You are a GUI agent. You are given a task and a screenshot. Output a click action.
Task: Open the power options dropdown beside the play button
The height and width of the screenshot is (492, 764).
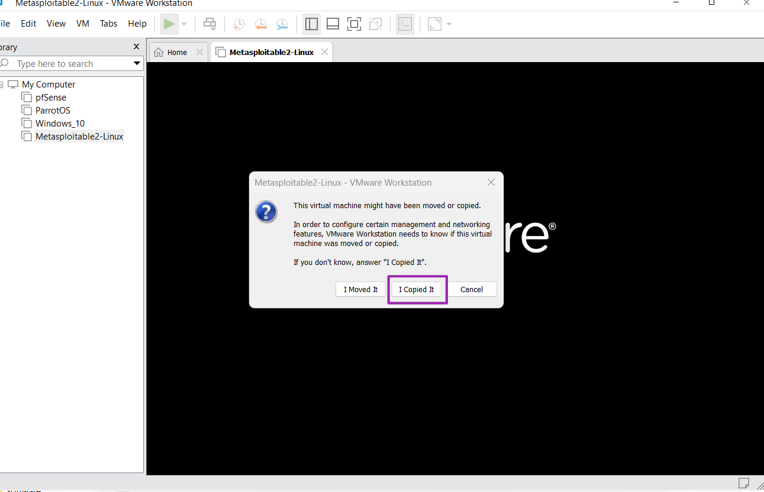(184, 24)
